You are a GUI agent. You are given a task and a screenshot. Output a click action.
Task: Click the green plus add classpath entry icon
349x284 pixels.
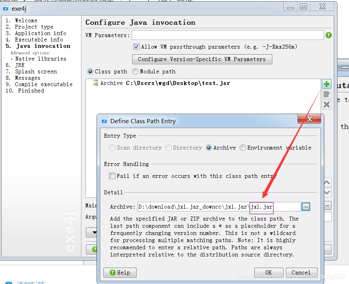(x=327, y=84)
